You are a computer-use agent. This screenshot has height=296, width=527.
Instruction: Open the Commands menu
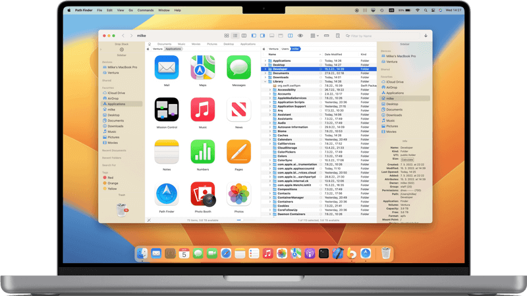(146, 11)
